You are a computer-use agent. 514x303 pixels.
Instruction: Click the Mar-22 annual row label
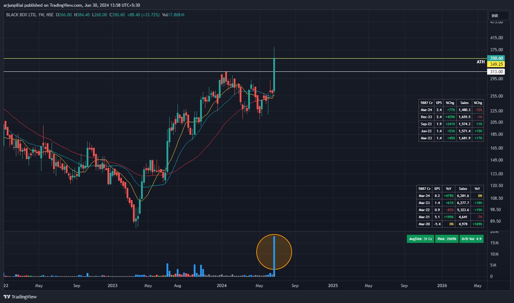424,210
